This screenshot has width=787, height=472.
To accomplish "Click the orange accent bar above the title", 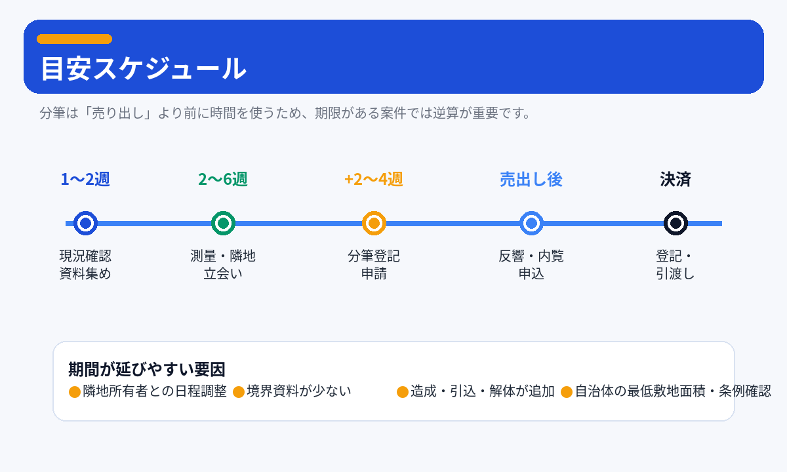I will coord(74,39).
